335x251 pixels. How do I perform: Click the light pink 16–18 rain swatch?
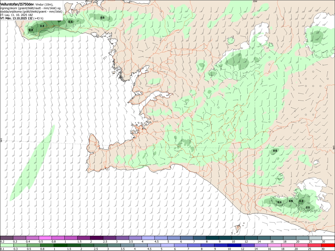[x=275, y=245]
